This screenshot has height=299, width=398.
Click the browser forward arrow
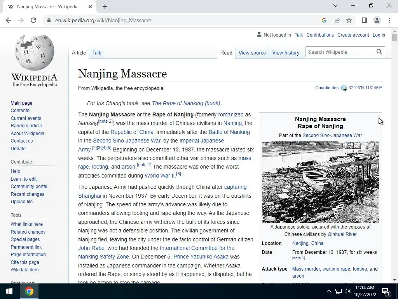[x=21, y=20]
